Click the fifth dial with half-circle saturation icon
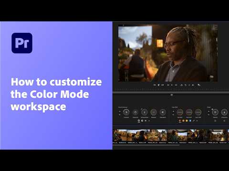The width and height of the screenshot is (229, 171). point(163,112)
